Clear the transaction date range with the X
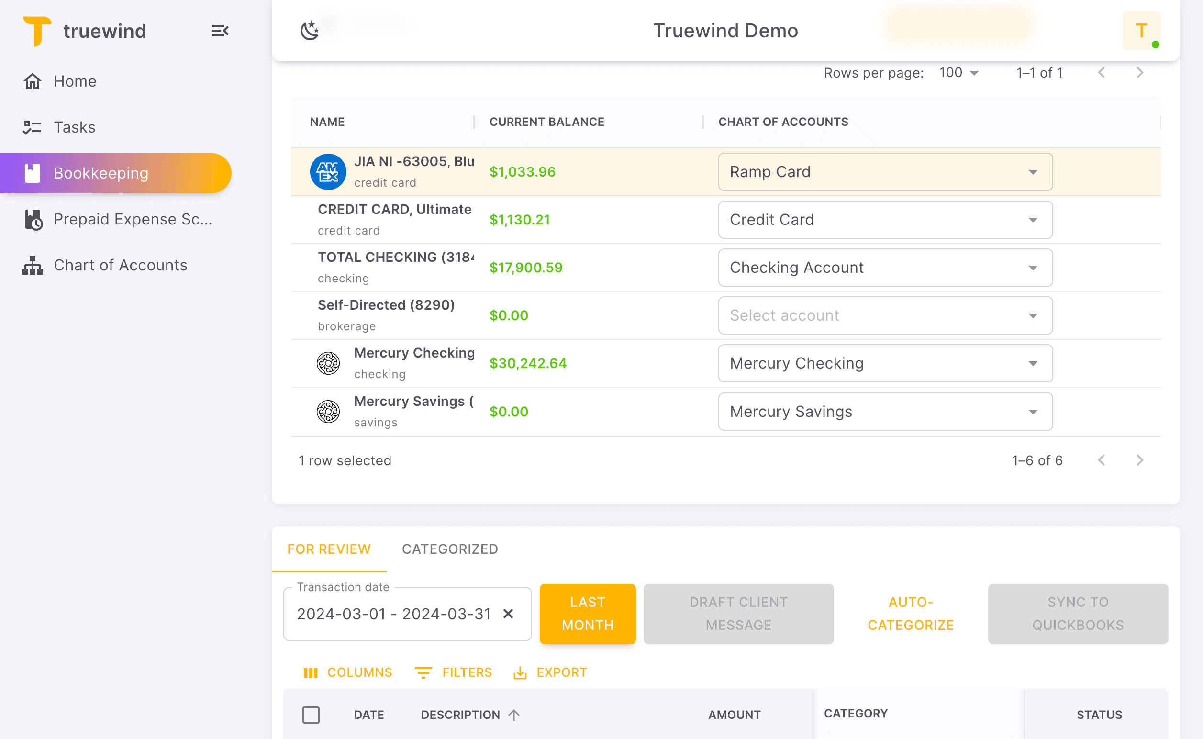 pyautogui.click(x=509, y=614)
